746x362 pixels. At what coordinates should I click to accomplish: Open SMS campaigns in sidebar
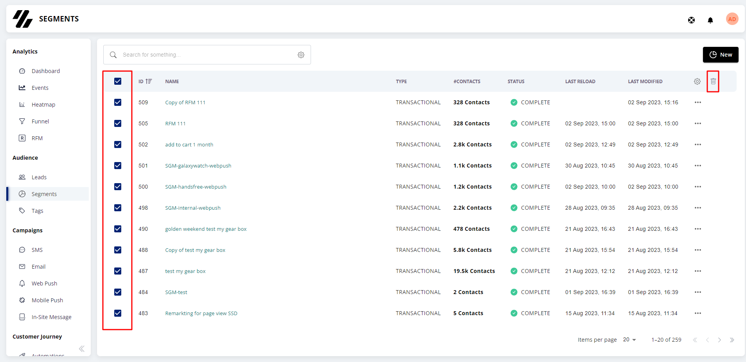[37, 250]
